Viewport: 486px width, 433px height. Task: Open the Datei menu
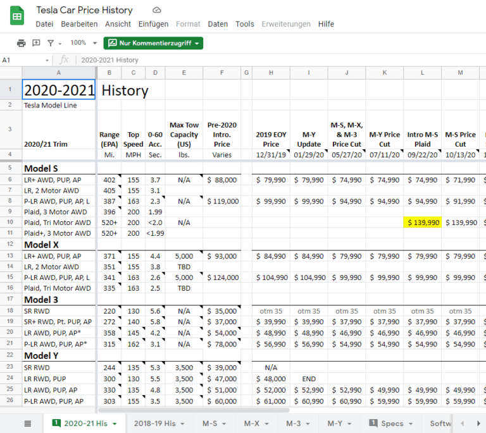[x=44, y=24]
